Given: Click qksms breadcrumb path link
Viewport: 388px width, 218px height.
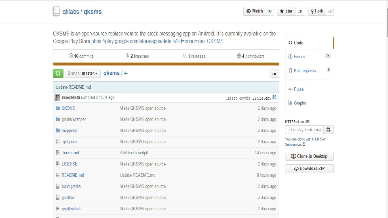Looking at the screenshot, I should tap(112, 73).
